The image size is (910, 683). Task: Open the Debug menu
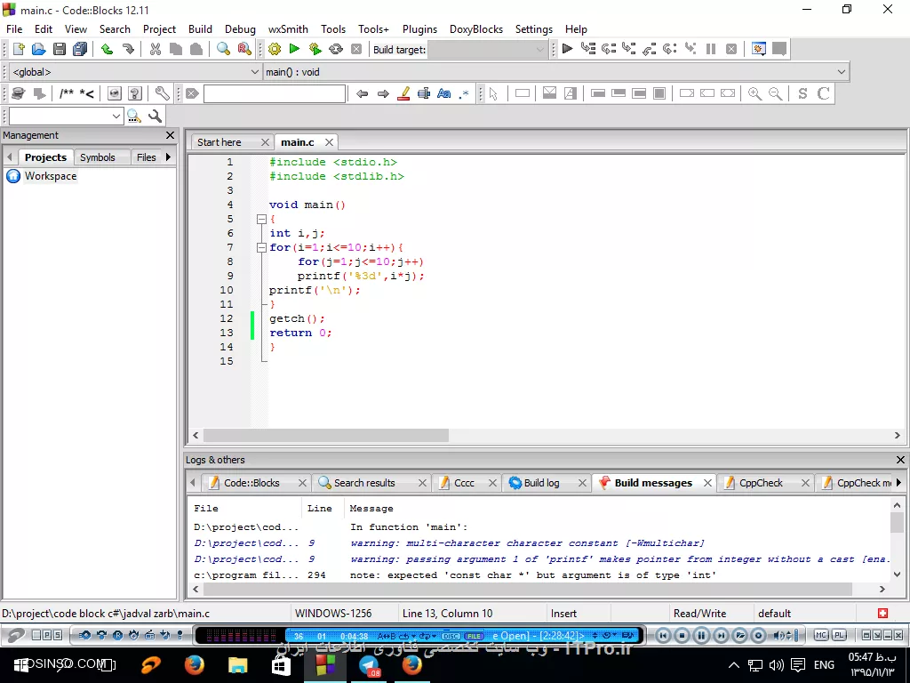[240, 29]
